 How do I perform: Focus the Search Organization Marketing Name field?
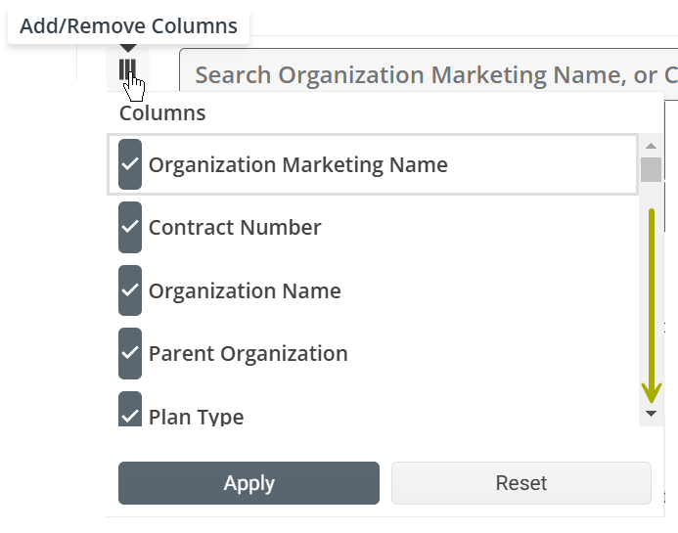[x=429, y=74]
